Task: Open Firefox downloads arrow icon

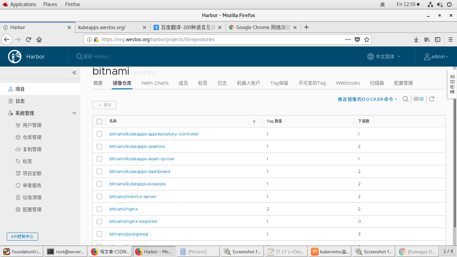Action: pos(416,39)
